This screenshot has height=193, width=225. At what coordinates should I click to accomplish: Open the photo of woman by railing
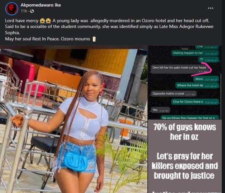(74, 119)
